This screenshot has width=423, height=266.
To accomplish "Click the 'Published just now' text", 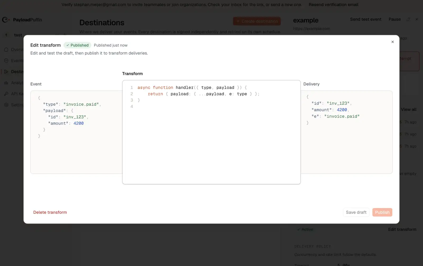I will [x=111, y=45].
